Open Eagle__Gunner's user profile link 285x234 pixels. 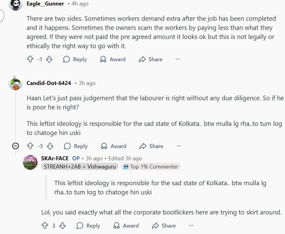45,4
